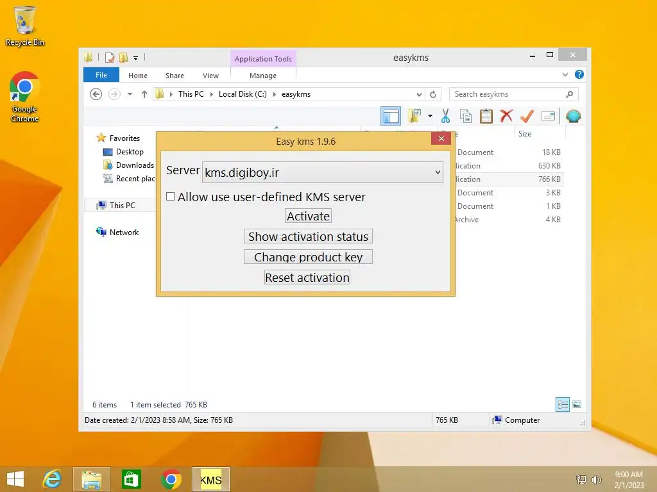Image resolution: width=657 pixels, height=492 pixels.
Task: Click the Size column header
Action: [539, 133]
